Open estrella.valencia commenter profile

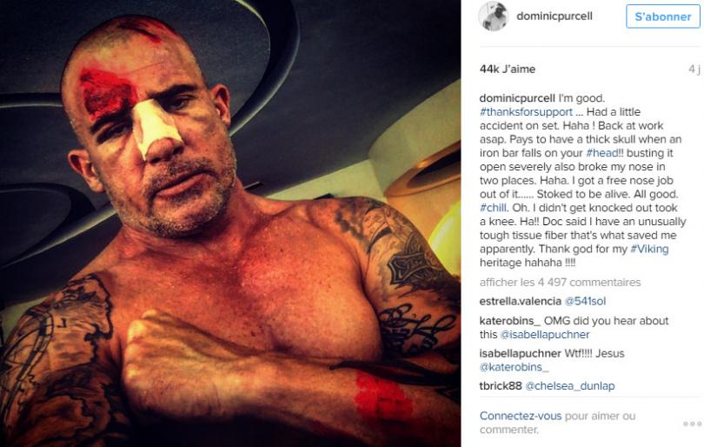520,301
